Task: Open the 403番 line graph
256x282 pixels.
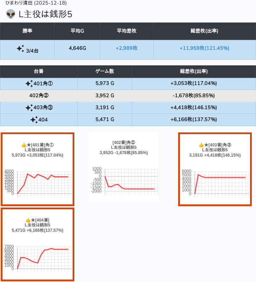Action: [220, 183]
